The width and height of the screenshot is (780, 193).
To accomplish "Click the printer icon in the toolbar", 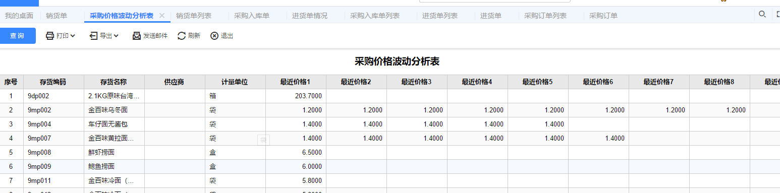I will click(x=50, y=36).
